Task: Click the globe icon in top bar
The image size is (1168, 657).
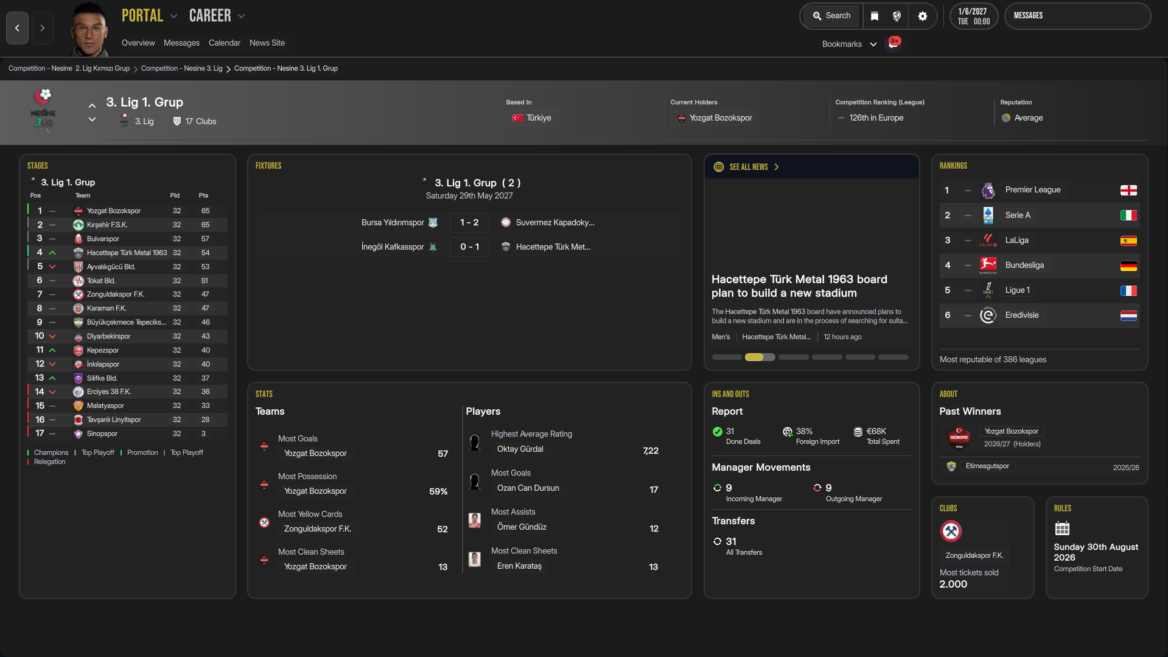Action: tap(897, 16)
